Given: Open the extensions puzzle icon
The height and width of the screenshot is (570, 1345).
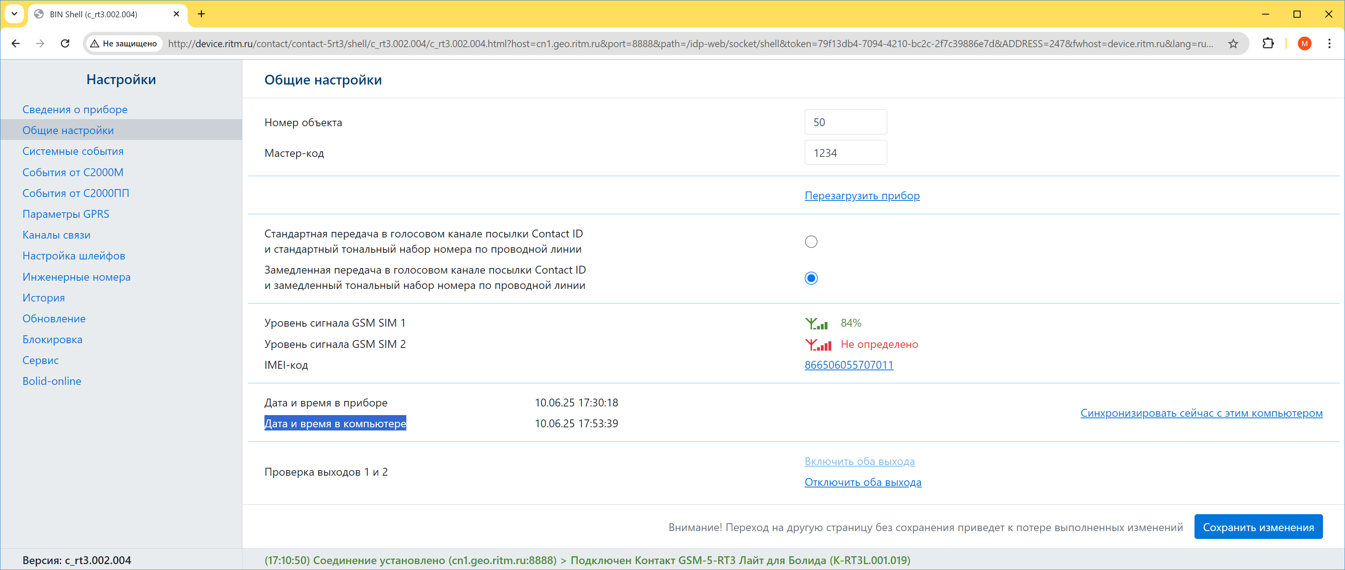Looking at the screenshot, I should tap(1268, 43).
